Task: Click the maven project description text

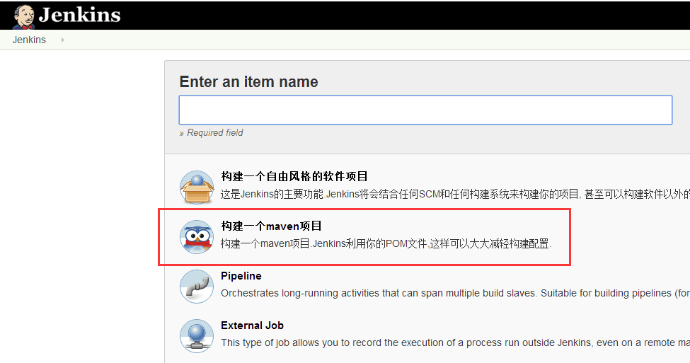Action: 386,243
